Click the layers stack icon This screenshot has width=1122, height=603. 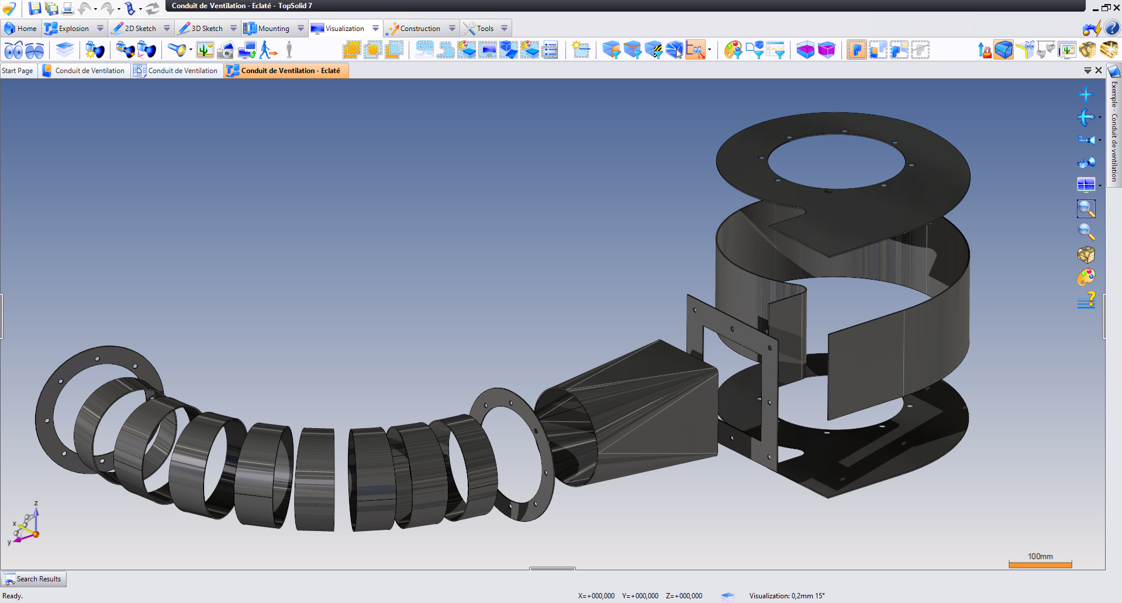point(65,50)
